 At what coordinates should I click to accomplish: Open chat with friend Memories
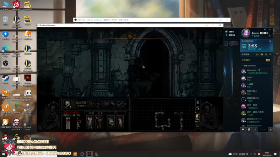click(x=255, y=72)
